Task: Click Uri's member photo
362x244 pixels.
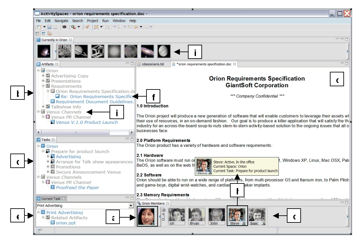Action: (x=176, y=215)
